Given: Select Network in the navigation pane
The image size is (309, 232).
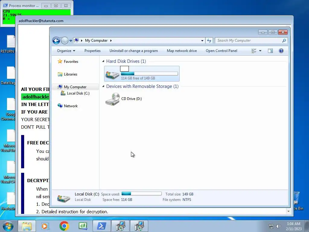Looking at the screenshot, I should pyautogui.click(x=71, y=106).
